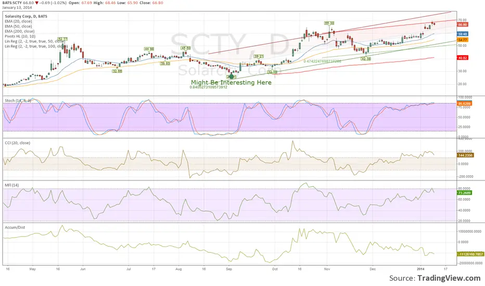Click the green up-arrow marker near September low

coord(232,76)
